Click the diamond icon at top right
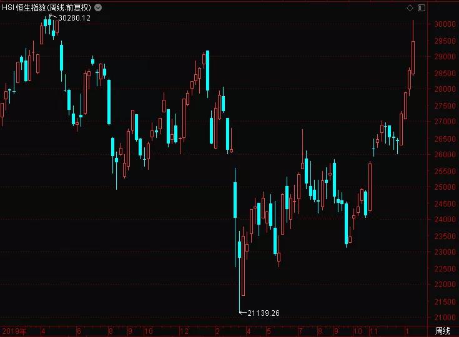Screen dimensions: 459x337 pyautogui.click(x=410, y=8)
